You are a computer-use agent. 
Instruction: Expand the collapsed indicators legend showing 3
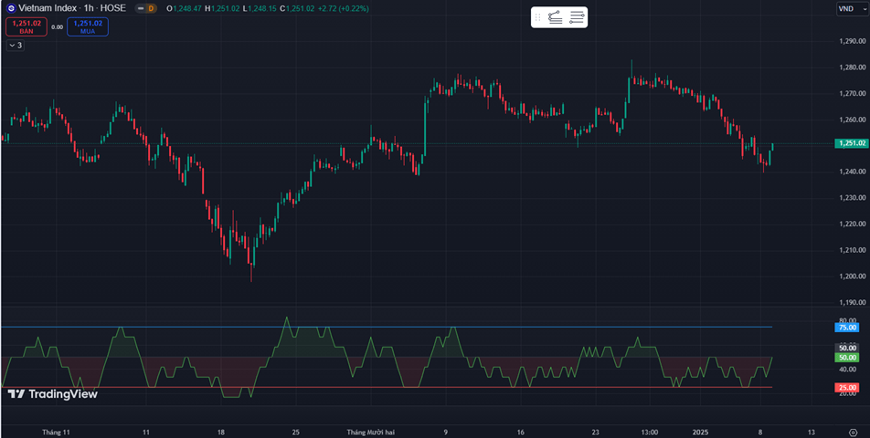(x=15, y=45)
